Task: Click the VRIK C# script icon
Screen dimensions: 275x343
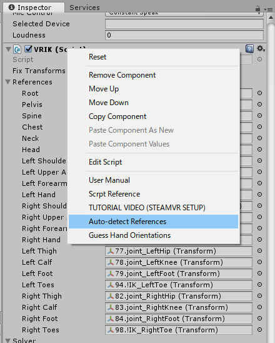Action: pos(17,49)
